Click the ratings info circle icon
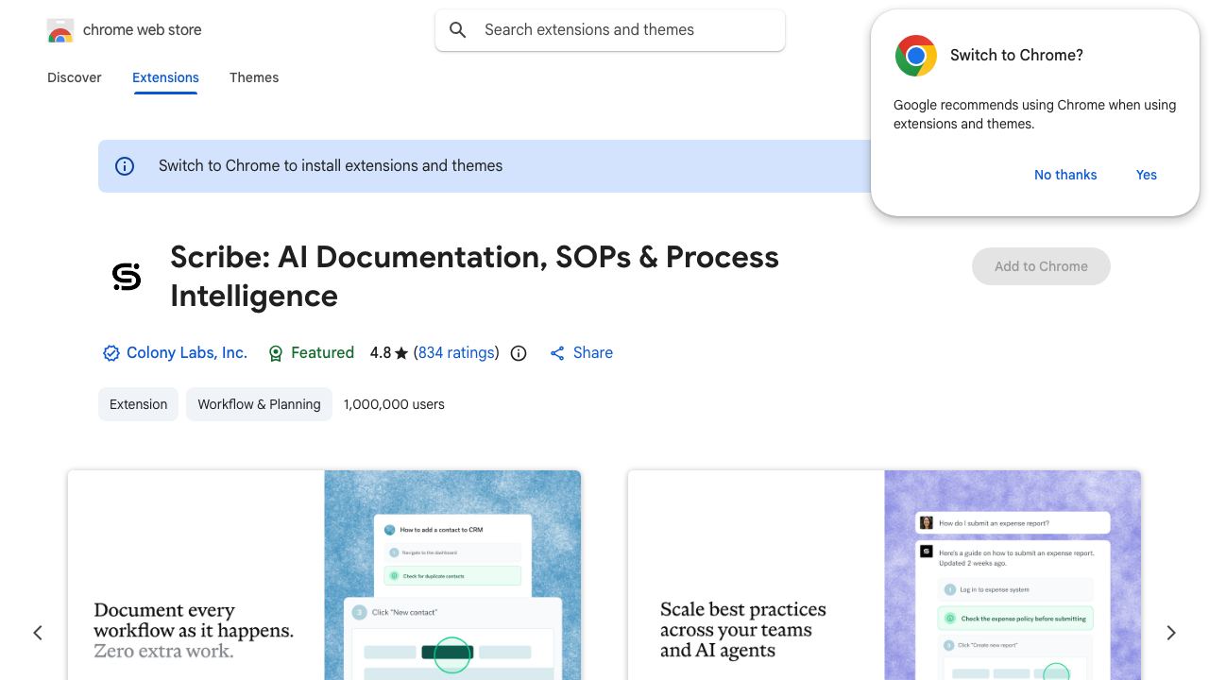The image size is (1209, 680). point(519,353)
